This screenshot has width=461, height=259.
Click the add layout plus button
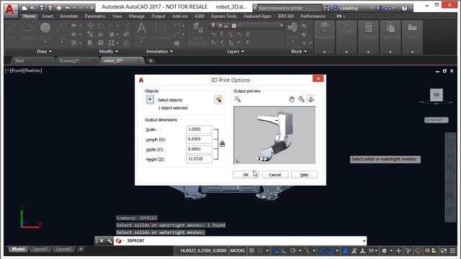[x=81, y=250]
